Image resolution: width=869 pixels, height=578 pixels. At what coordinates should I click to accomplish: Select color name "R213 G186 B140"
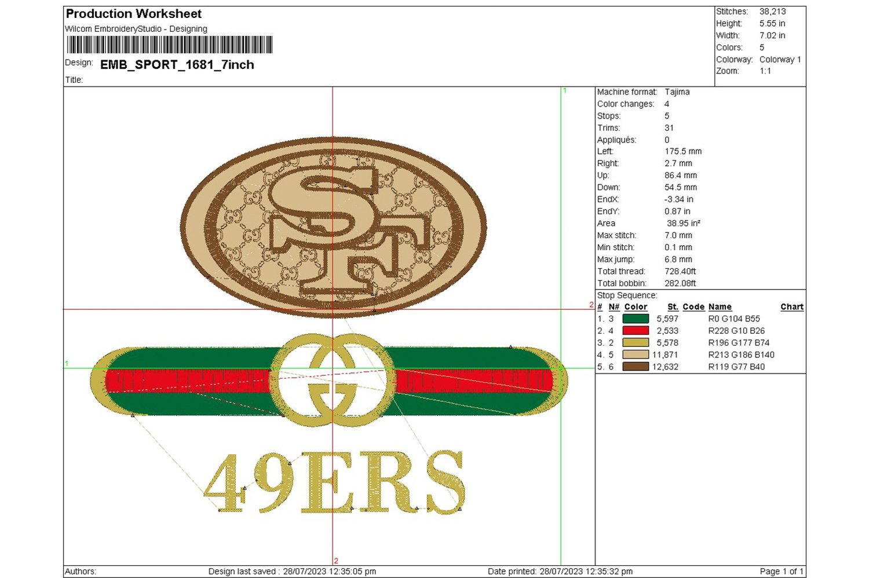pos(742,355)
